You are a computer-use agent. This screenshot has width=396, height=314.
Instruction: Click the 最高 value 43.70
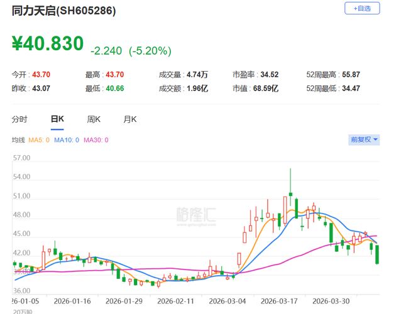pyautogui.click(x=115, y=75)
